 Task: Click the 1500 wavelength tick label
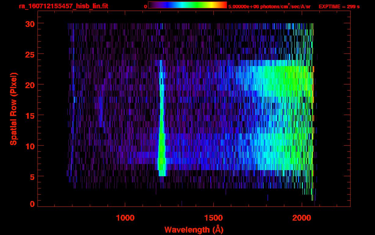pyautogui.click(x=213, y=218)
